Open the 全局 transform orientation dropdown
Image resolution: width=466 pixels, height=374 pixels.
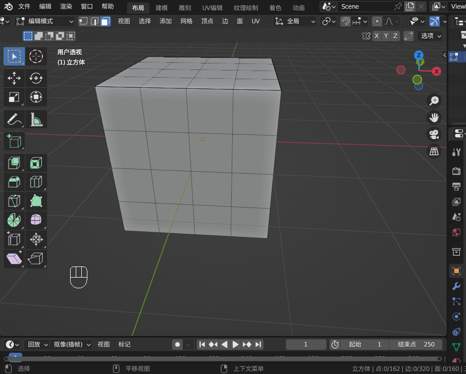[x=295, y=21]
